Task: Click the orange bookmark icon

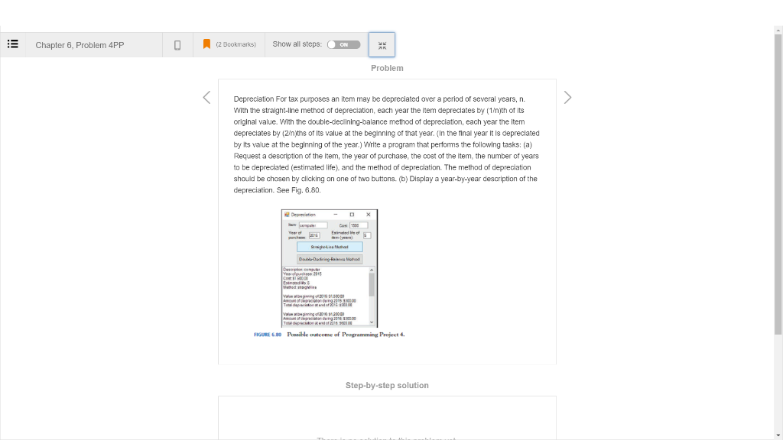Action: point(206,44)
